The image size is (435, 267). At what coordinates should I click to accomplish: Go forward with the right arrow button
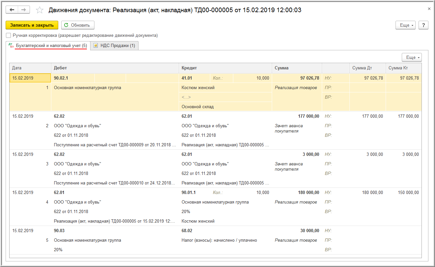pyautogui.click(x=23, y=10)
